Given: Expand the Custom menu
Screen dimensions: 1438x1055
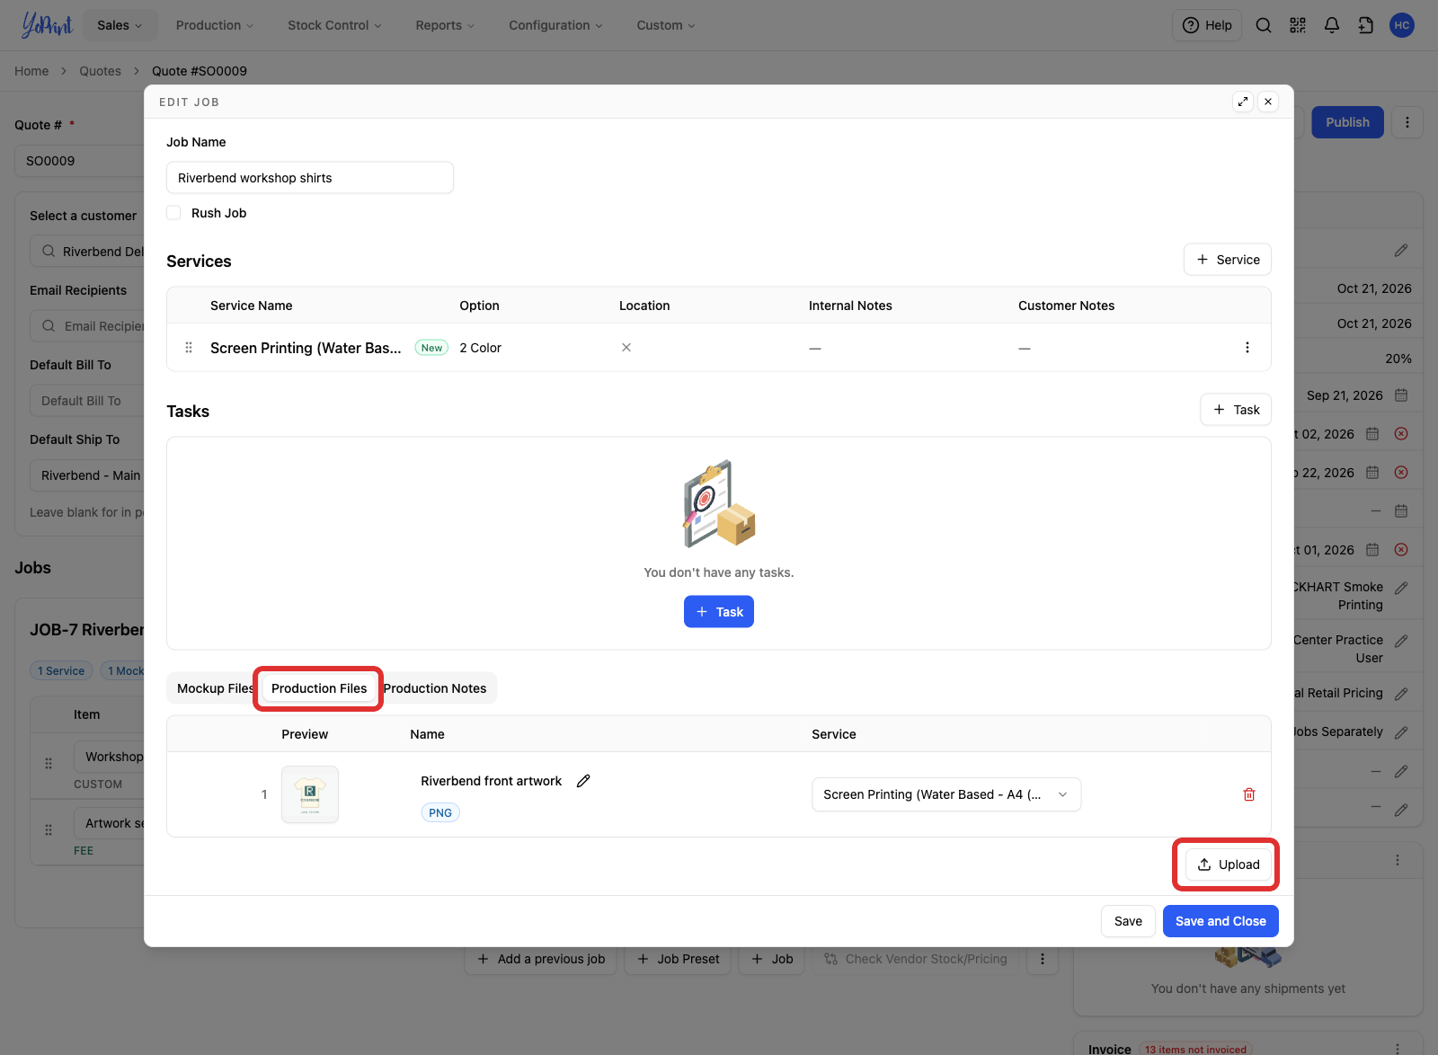Looking at the screenshot, I should (666, 25).
